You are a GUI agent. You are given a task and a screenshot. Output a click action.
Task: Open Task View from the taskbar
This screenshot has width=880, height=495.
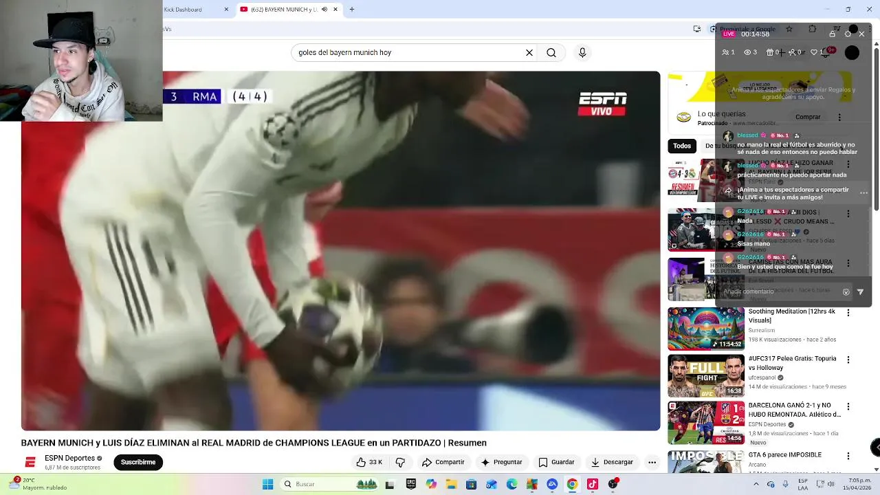point(390,484)
